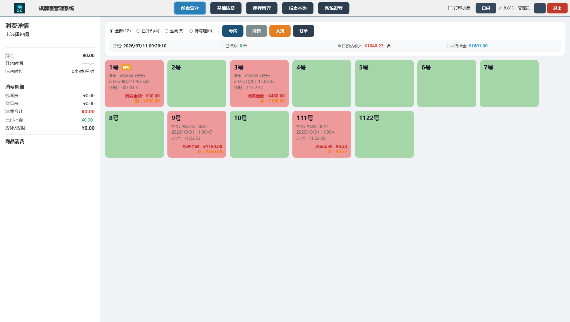Select vacant room card 8号
The height and width of the screenshot is (322, 570).
tap(134, 134)
